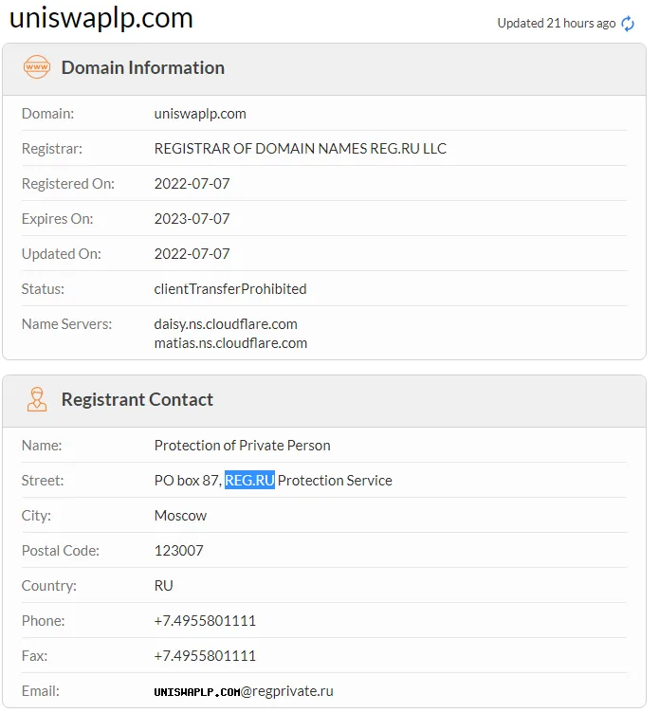Click the Registered On date 2022-07-07
Viewport: 659px width, 713px height.
tap(192, 184)
